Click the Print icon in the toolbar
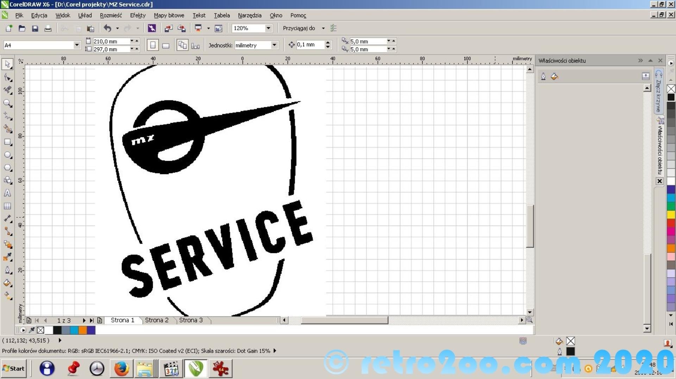This screenshot has width=676, height=379. click(x=48, y=28)
